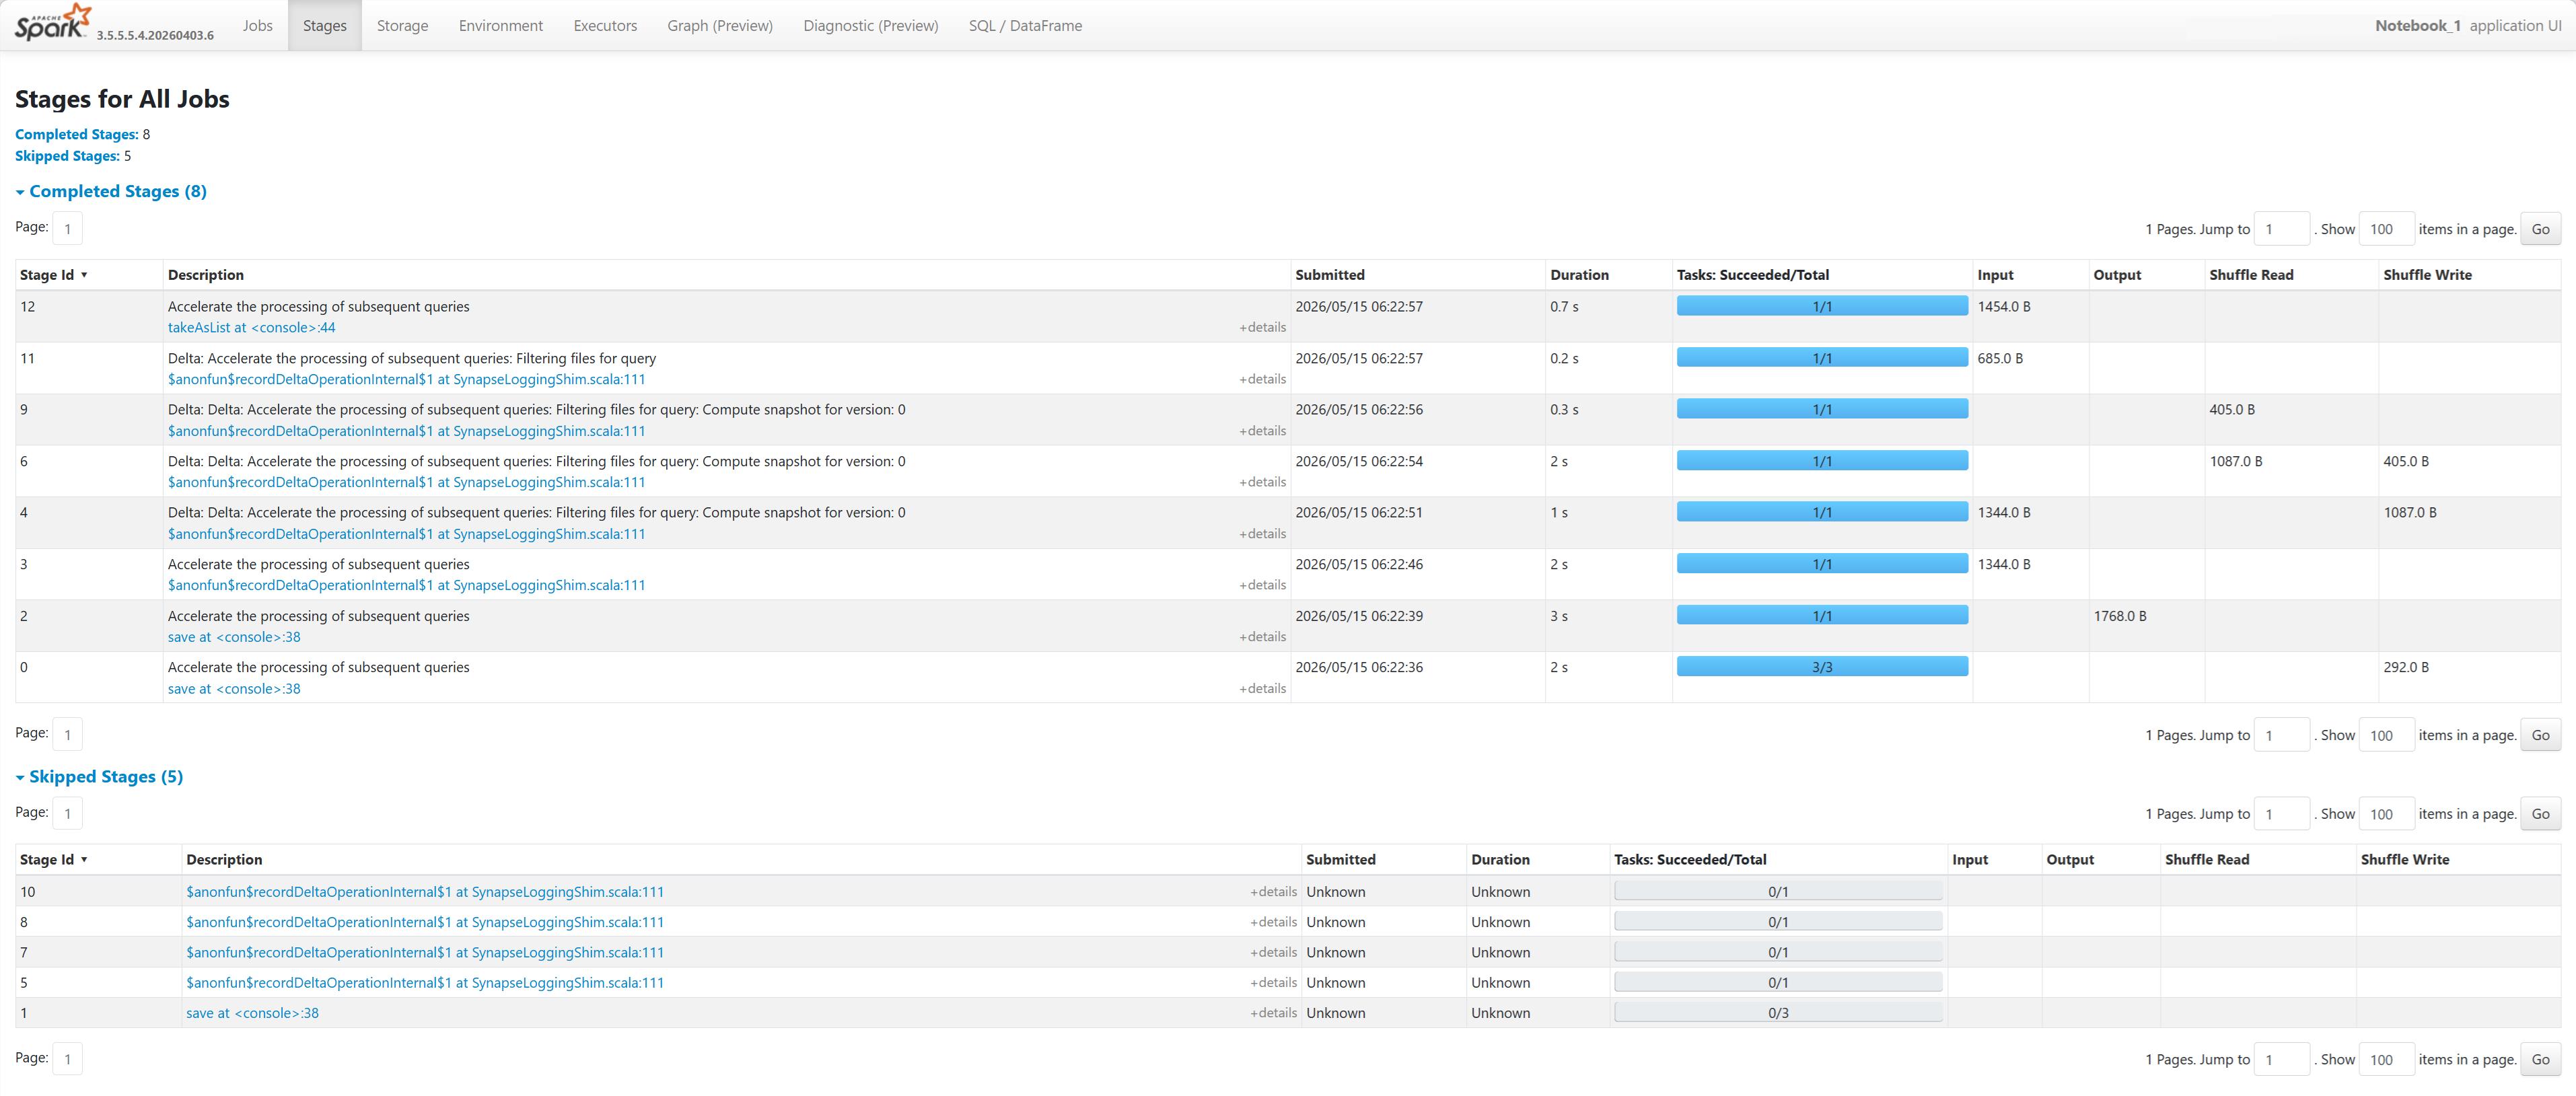The width and height of the screenshot is (2576, 1096).
Task: Click stage 6 shuffle read value 1087.0 B
Action: pos(2236,461)
